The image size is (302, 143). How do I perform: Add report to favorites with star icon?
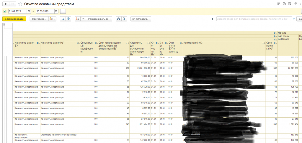[x=20, y=4]
